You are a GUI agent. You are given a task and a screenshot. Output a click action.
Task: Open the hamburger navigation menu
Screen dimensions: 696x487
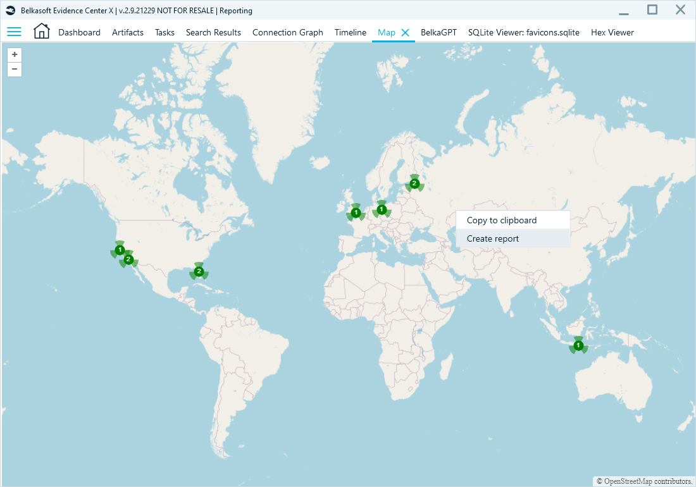click(x=14, y=32)
